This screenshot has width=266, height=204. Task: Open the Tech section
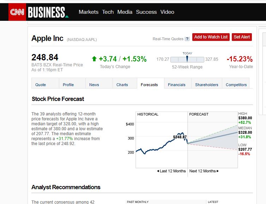pyautogui.click(x=108, y=12)
